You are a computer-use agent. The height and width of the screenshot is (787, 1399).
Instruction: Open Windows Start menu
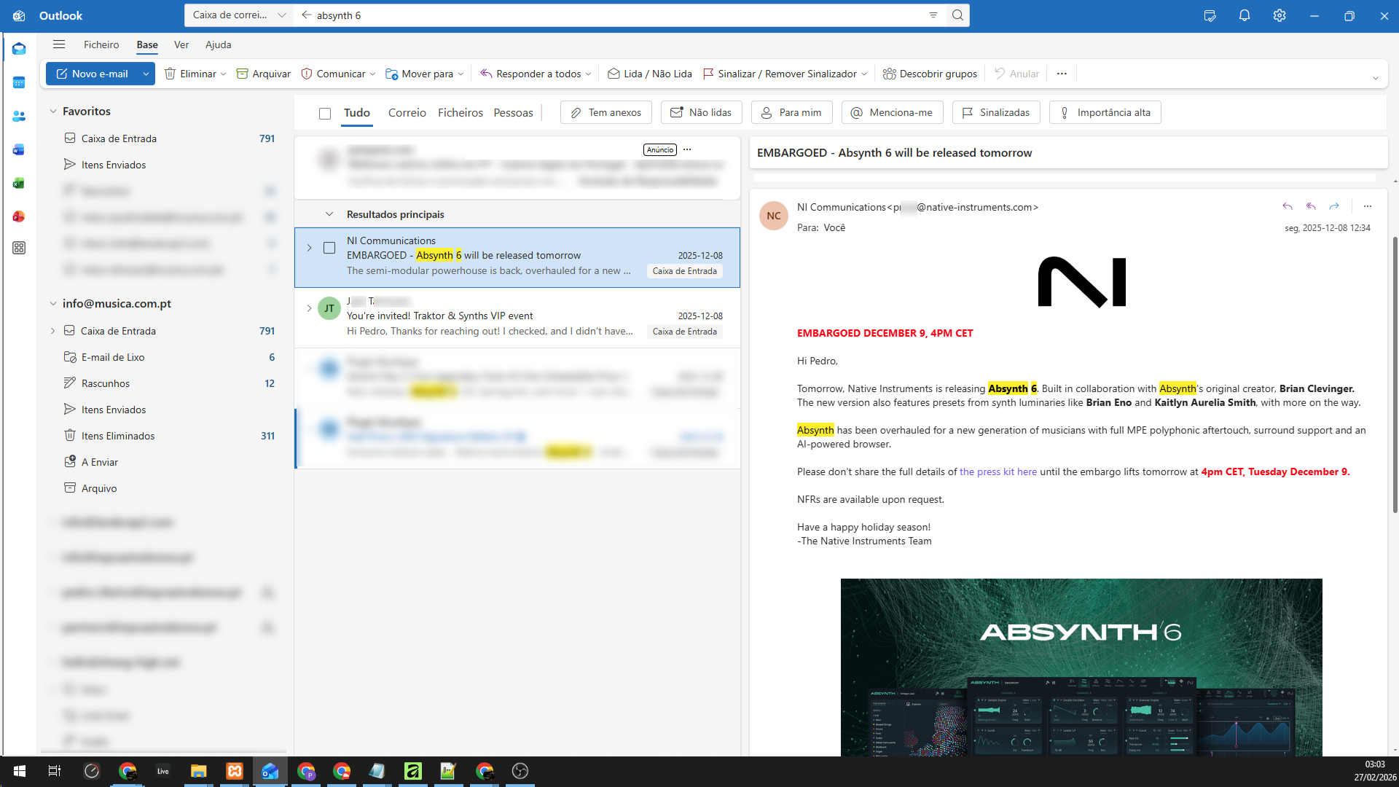20,771
